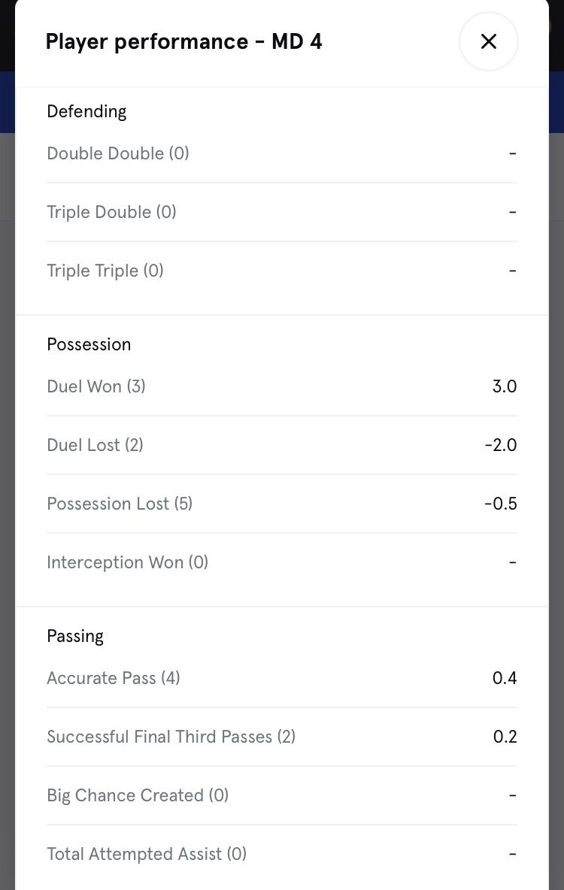Viewport: 564px width, 890px height.
Task: Click the 3.0 Duel Won score
Action: (x=504, y=386)
